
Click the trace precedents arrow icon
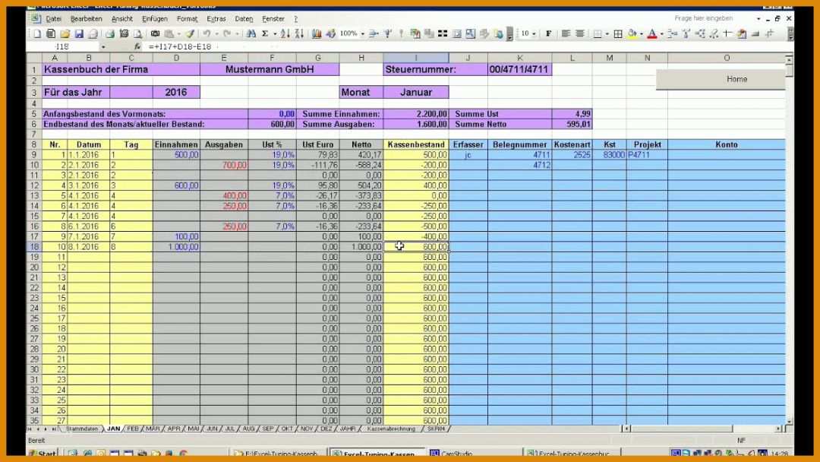(673, 33)
